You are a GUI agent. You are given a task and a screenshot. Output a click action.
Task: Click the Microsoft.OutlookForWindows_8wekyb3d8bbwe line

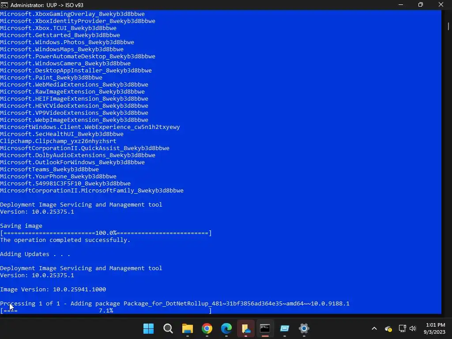(x=72, y=162)
